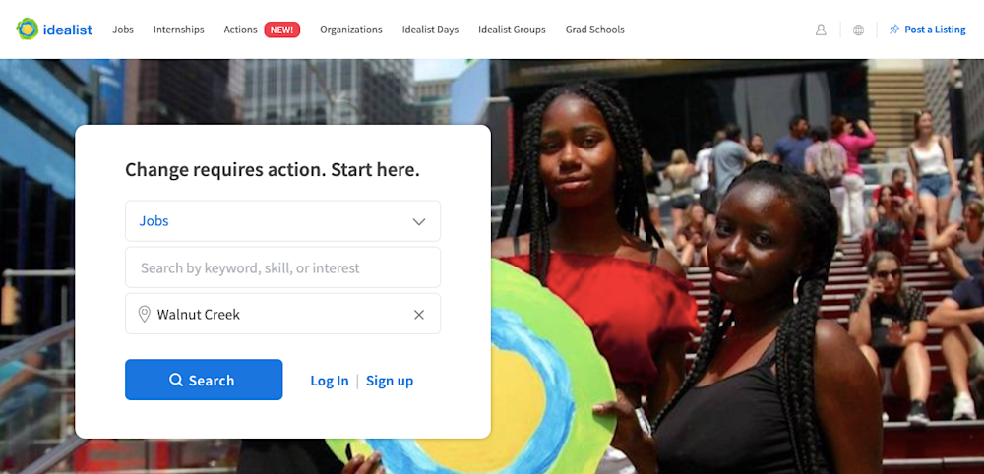984x474 pixels.
Task: Go to Actions in the top navigation
Action: tap(240, 30)
